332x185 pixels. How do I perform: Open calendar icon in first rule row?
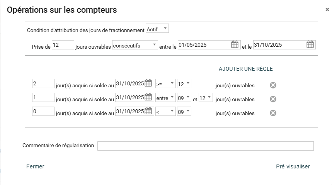(x=149, y=84)
